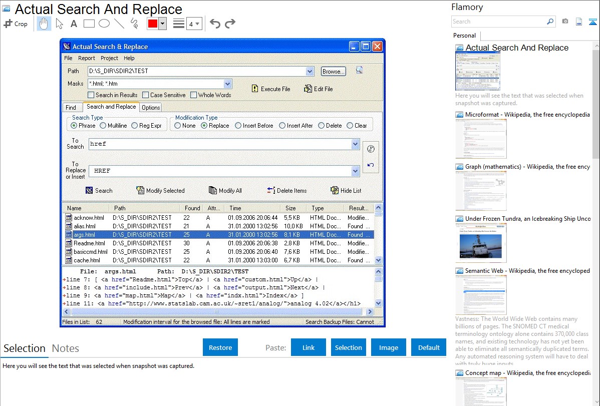Click the Restore button
Screen dimensions: 600x406
click(x=220, y=347)
